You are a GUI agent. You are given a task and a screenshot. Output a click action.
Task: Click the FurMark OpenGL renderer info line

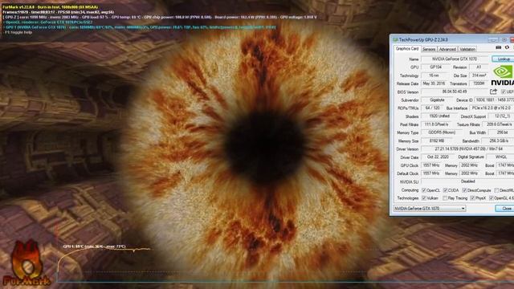(48, 22)
